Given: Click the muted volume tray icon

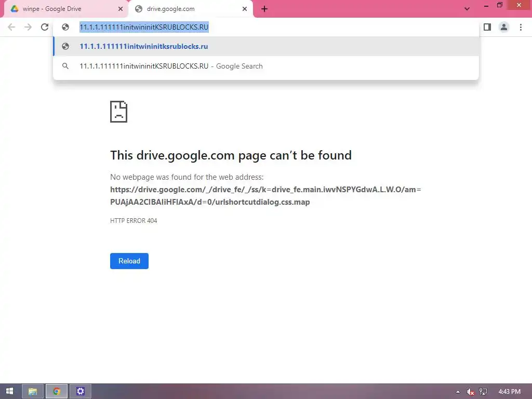Looking at the screenshot, I should pyautogui.click(x=470, y=392).
